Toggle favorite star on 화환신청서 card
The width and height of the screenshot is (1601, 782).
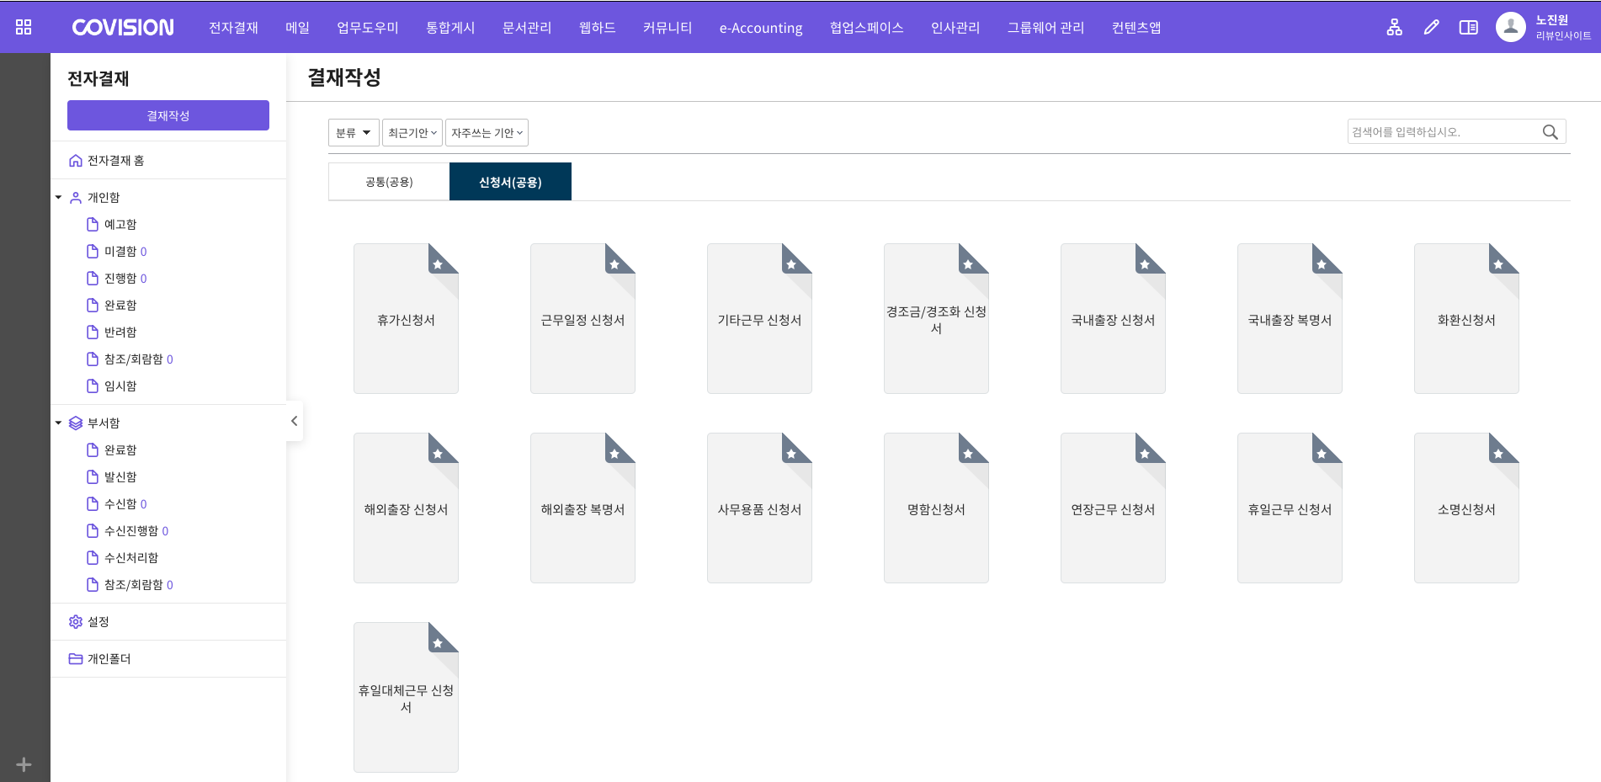1498,264
